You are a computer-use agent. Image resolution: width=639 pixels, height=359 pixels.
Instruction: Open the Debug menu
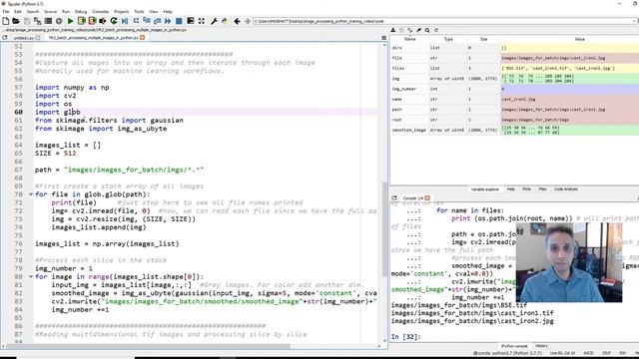[81, 11]
